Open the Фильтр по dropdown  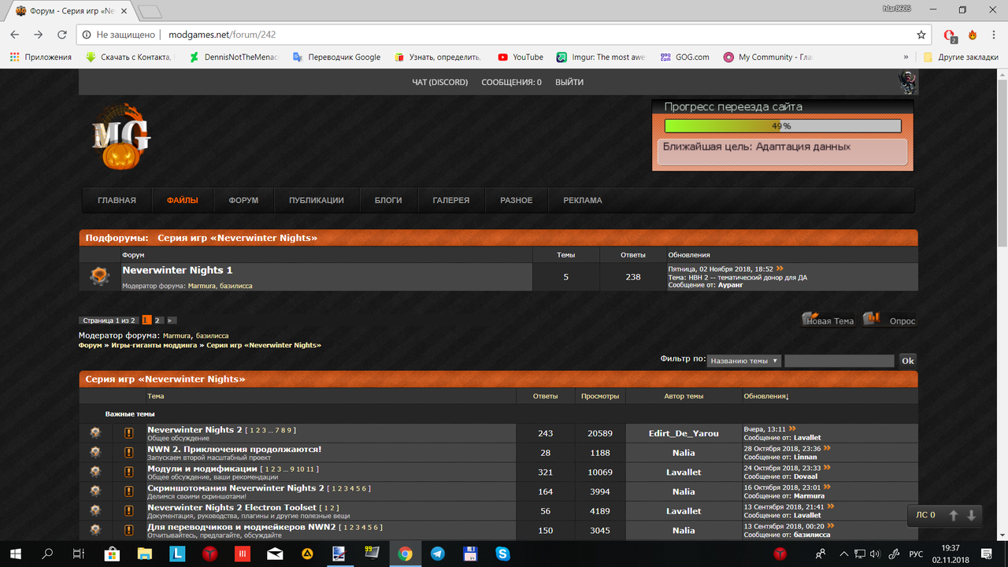coord(744,361)
